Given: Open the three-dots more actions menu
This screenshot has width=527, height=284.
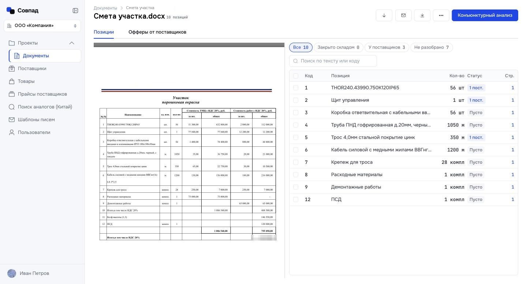Looking at the screenshot, I should [x=441, y=15].
